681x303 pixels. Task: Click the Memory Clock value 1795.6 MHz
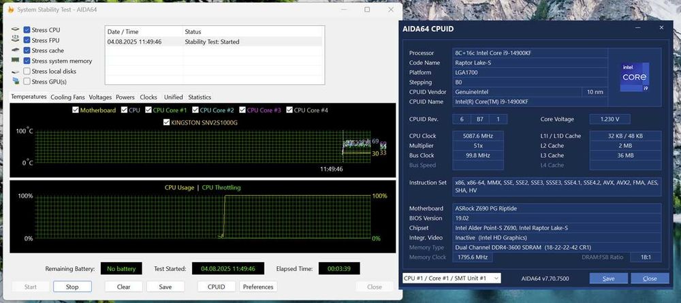pos(473,257)
